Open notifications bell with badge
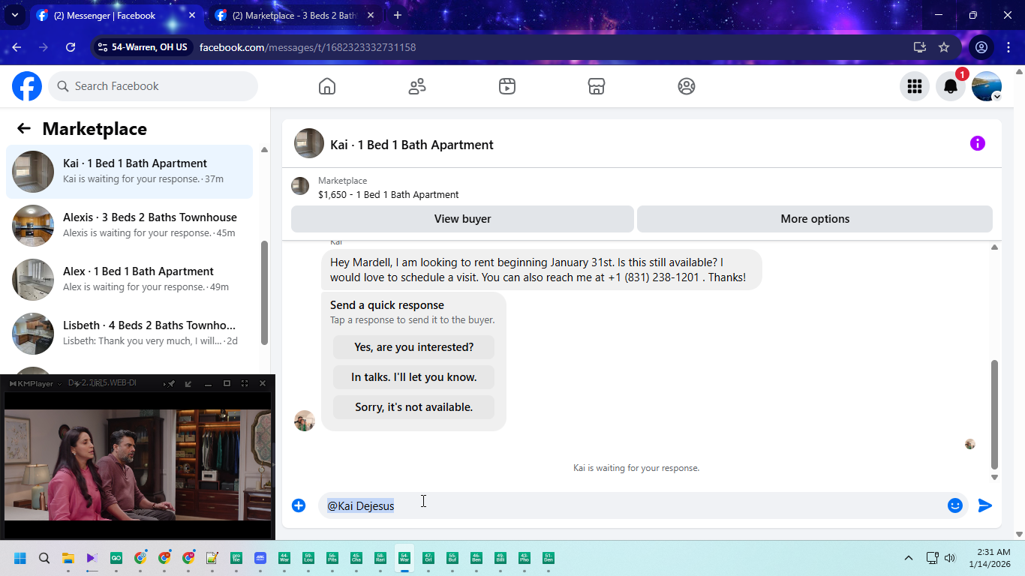 tap(951, 86)
